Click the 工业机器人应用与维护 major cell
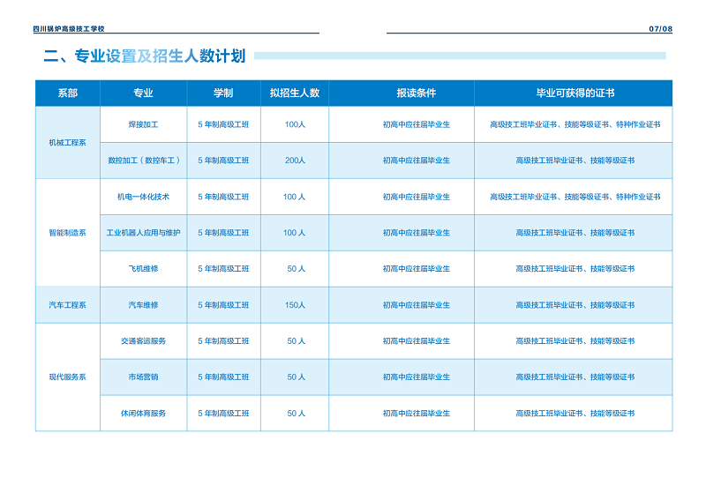Screen dimensions: 706x478 (143, 233)
